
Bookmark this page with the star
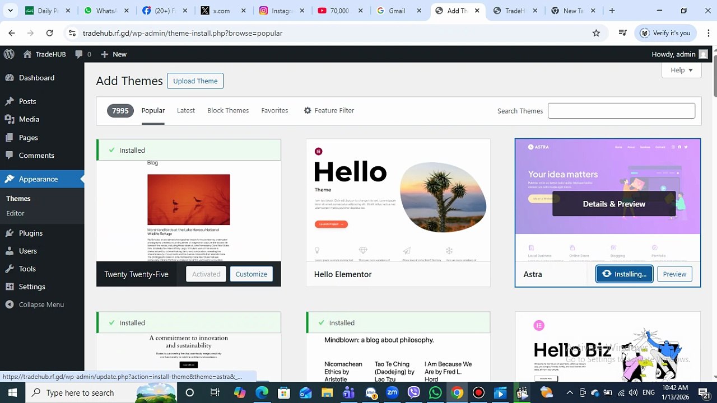tap(596, 33)
